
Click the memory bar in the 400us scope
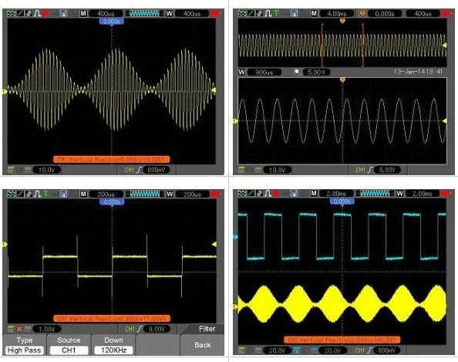145,13
